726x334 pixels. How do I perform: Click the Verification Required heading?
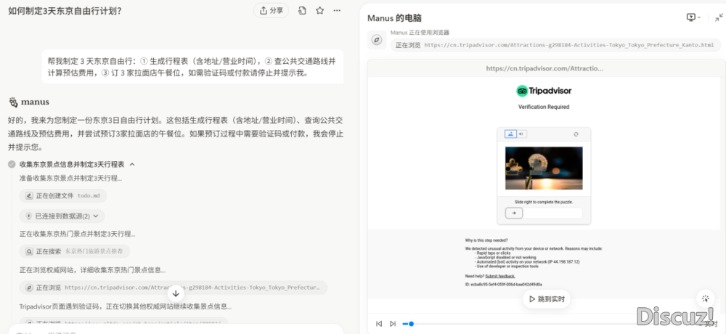tap(544, 107)
